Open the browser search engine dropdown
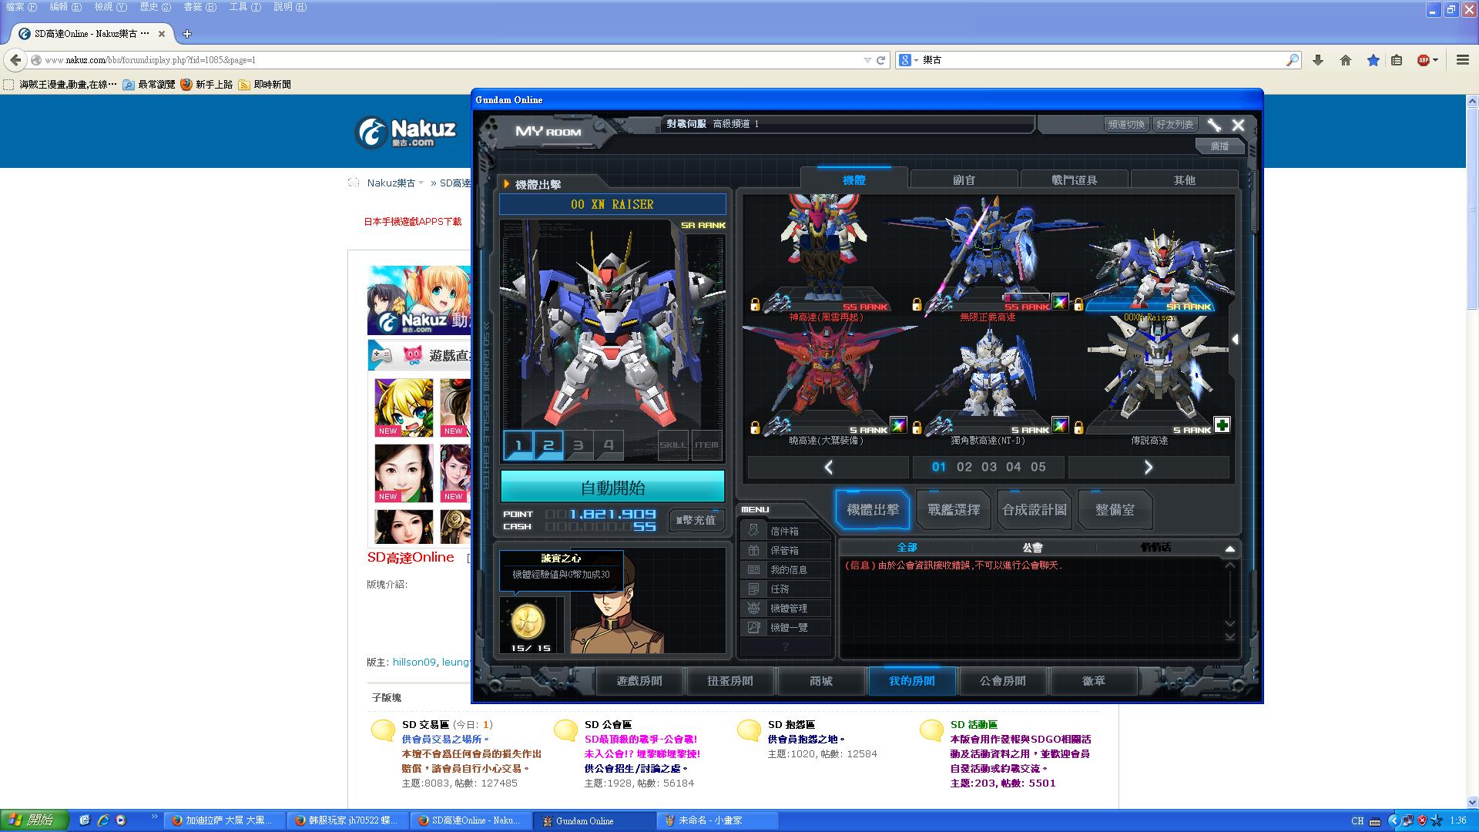The width and height of the screenshot is (1479, 832). point(908,60)
